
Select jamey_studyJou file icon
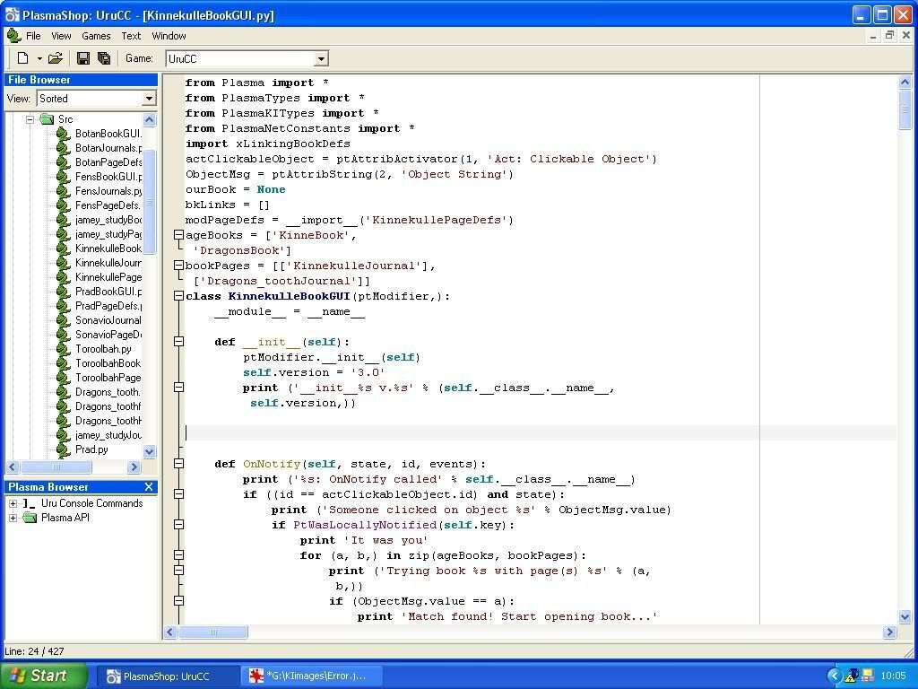coord(64,435)
